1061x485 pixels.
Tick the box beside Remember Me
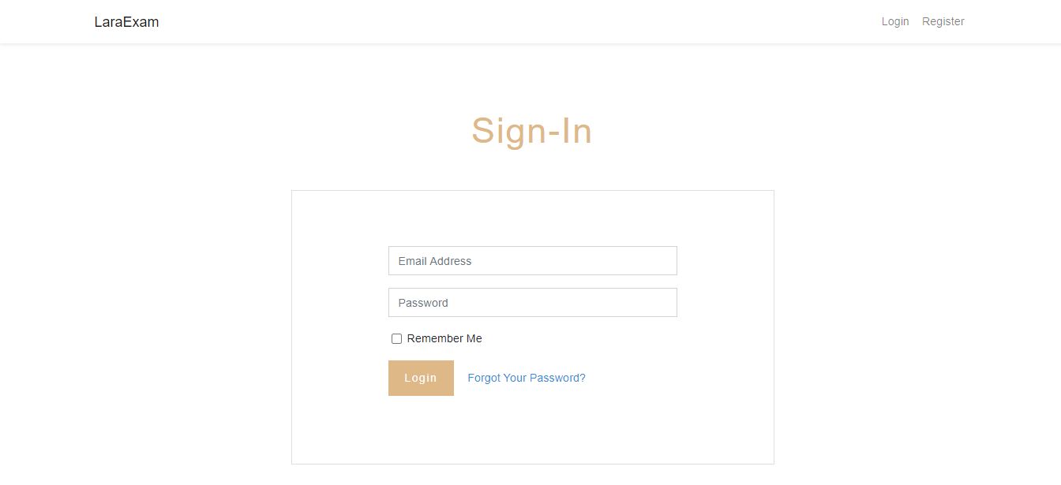(x=396, y=338)
